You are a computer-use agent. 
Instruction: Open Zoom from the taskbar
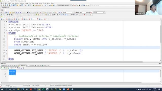pyautogui.click(x=64, y=89)
